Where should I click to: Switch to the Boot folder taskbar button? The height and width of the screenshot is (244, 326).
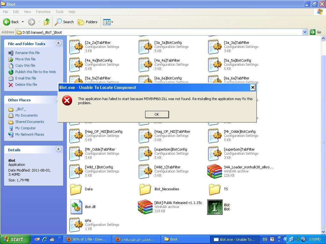pos(185,239)
